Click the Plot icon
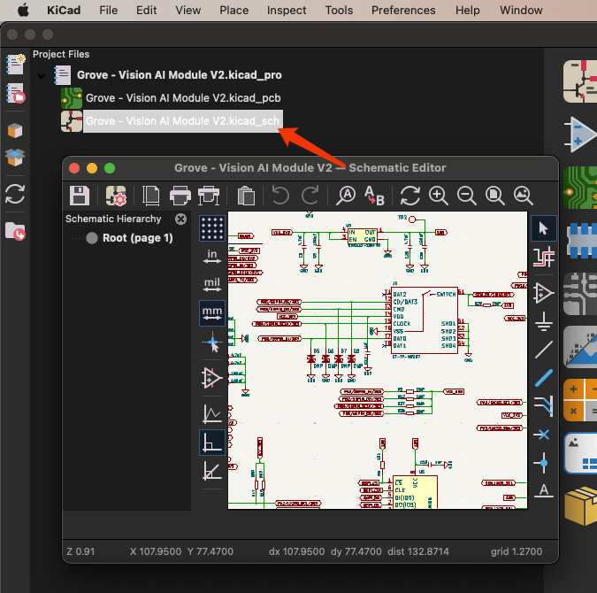Screen dimensions: 597x593 209,196
